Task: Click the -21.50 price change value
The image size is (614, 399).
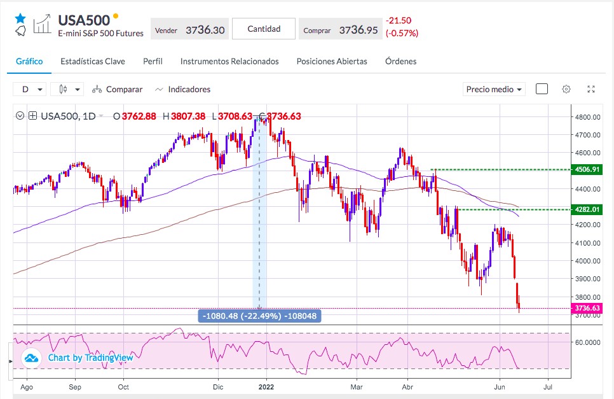Action: click(399, 20)
